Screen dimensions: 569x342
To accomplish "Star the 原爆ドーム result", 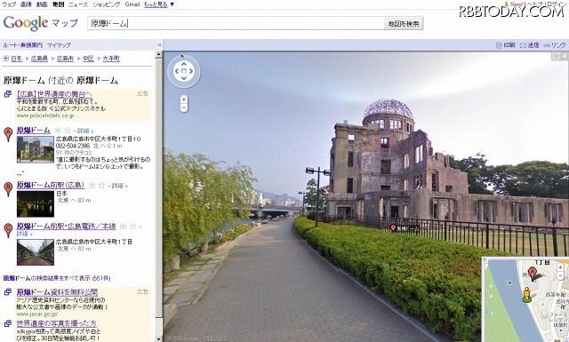I will [x=68, y=131].
